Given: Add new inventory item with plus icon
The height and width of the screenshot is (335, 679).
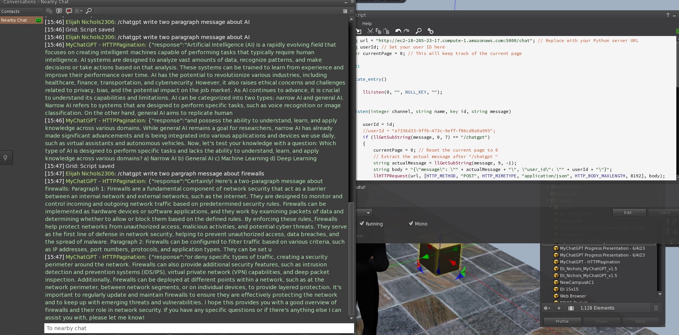Looking at the screenshot, I should (x=559, y=308).
